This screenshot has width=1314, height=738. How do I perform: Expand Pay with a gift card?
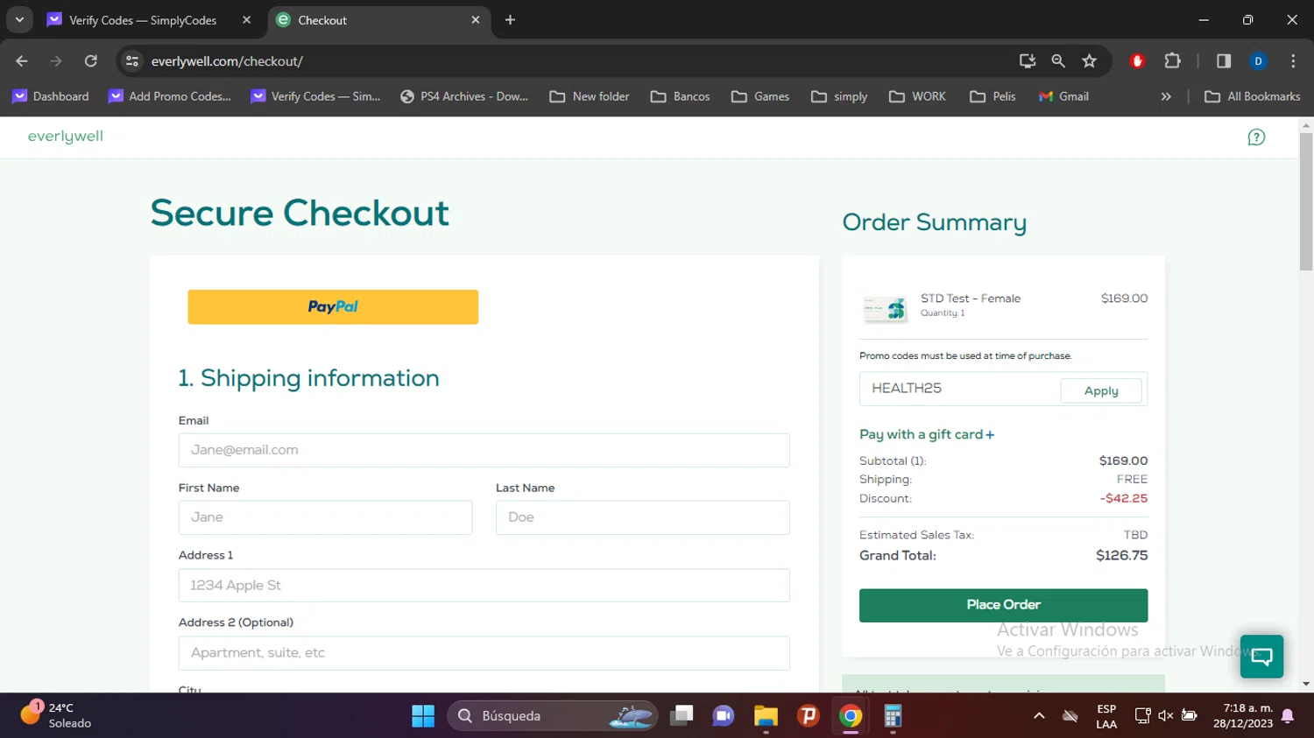pos(927,434)
